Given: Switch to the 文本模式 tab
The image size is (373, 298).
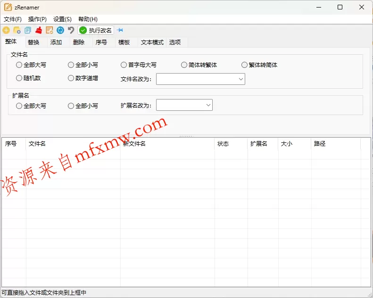Looking at the screenshot, I should [152, 42].
